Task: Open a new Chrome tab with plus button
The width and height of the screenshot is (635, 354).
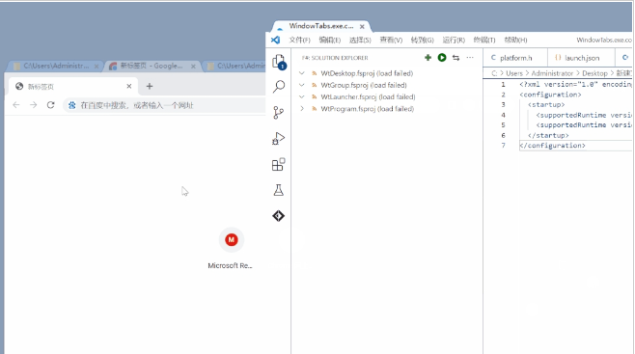Action: [x=150, y=86]
